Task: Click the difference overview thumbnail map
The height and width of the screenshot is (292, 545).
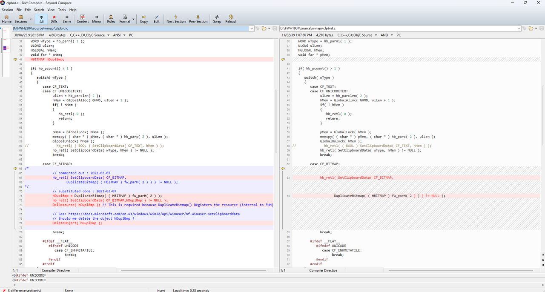Action: coord(6,53)
